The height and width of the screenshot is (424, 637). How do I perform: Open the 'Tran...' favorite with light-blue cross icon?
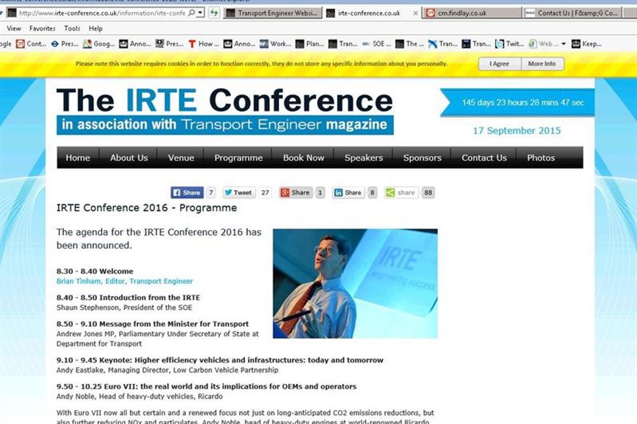tap(442, 44)
